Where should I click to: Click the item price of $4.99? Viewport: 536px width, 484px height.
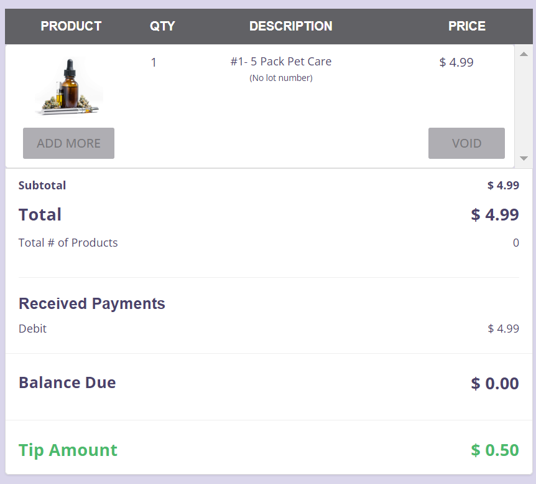click(x=456, y=62)
